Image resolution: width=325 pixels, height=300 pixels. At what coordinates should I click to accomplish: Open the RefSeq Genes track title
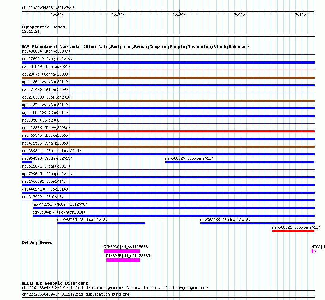point(37,242)
